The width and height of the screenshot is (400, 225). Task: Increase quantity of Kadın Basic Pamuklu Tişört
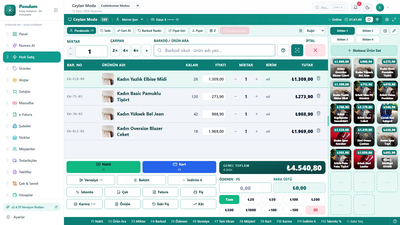click(256, 96)
